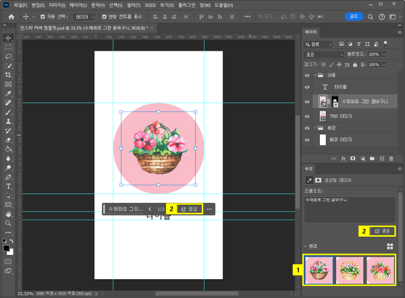
Task: Hide the 커버 이미지 layer
Action: 307,117
